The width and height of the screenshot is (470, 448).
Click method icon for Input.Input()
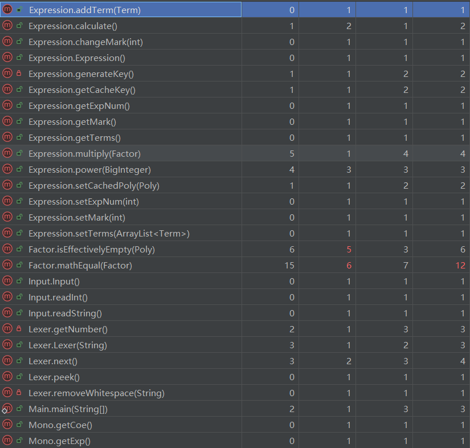click(x=7, y=280)
